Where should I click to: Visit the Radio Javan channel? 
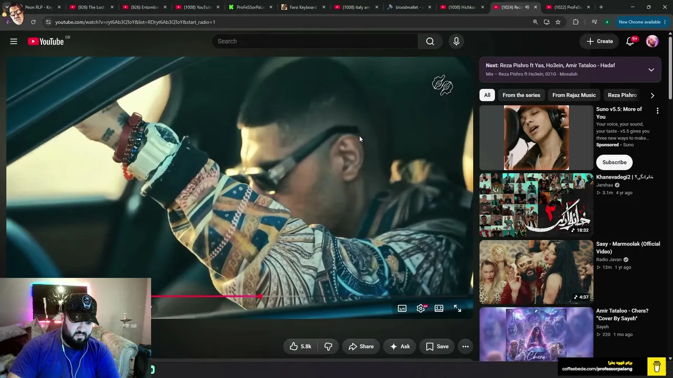[x=609, y=259]
